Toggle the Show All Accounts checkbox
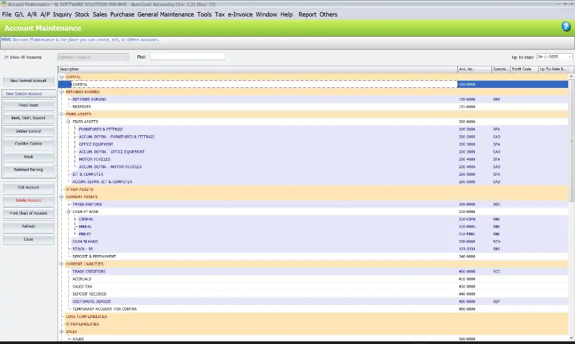Viewport: 575px width, 344px height. pyautogui.click(x=6, y=57)
